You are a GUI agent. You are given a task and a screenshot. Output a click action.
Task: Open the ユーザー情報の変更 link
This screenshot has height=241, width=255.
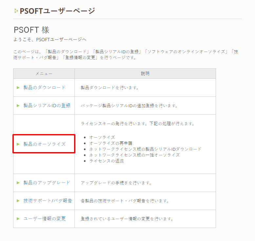45,219
